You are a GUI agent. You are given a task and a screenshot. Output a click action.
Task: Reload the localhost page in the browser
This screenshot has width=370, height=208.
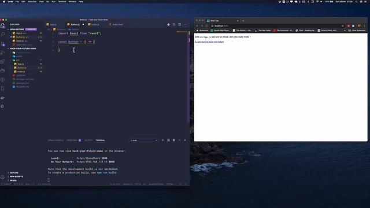(x=206, y=25)
